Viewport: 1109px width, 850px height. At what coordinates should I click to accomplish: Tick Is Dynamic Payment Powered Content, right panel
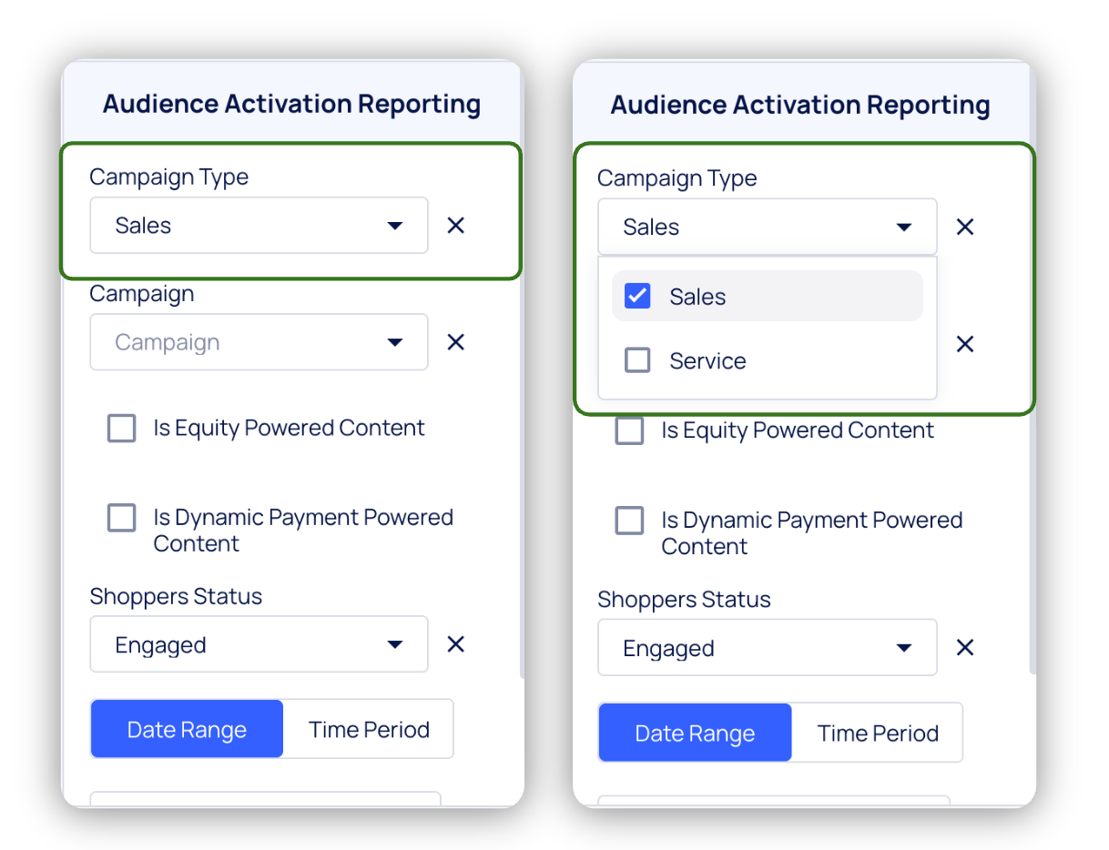point(629,521)
